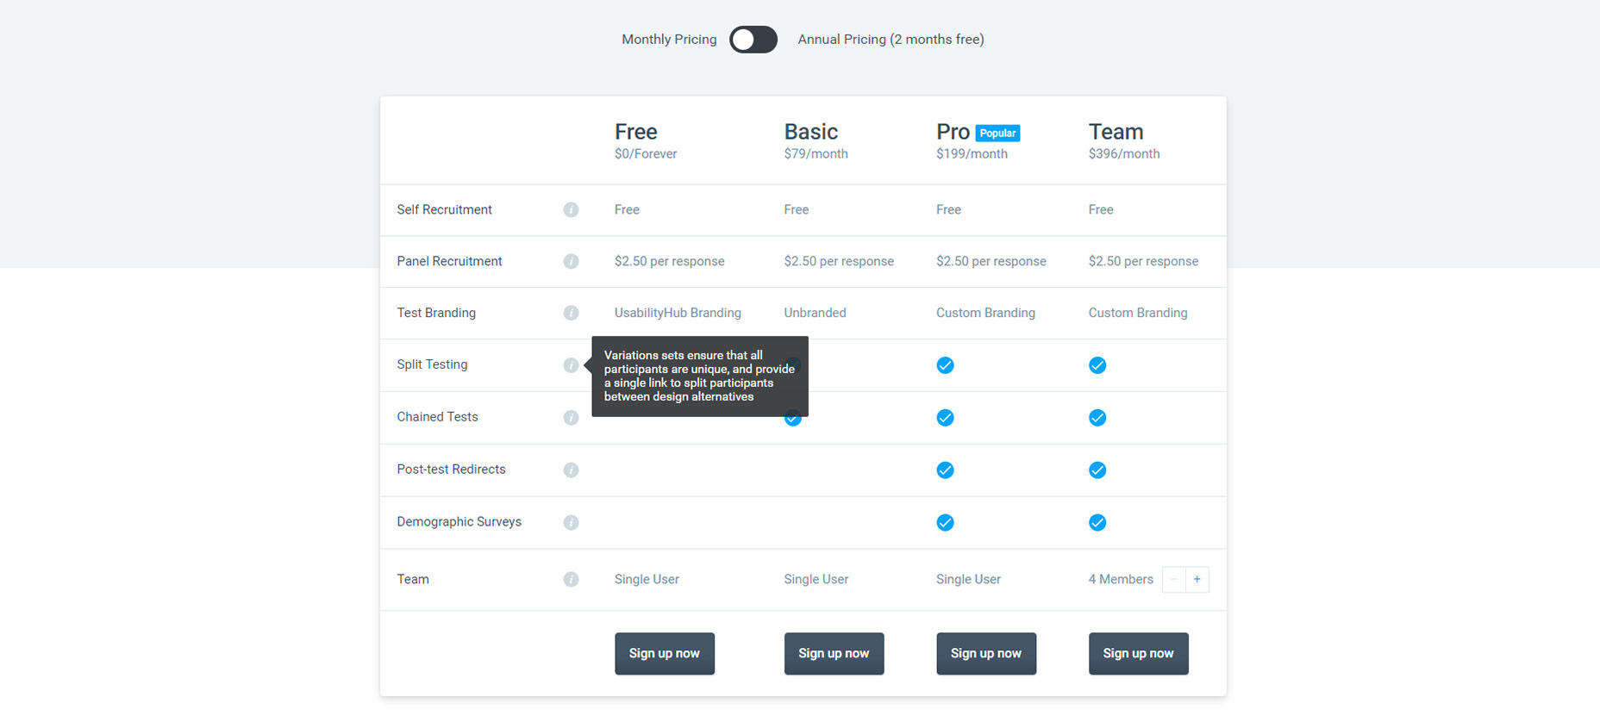Sign up now for the Basic plan
The image size is (1600, 728).
pos(834,654)
